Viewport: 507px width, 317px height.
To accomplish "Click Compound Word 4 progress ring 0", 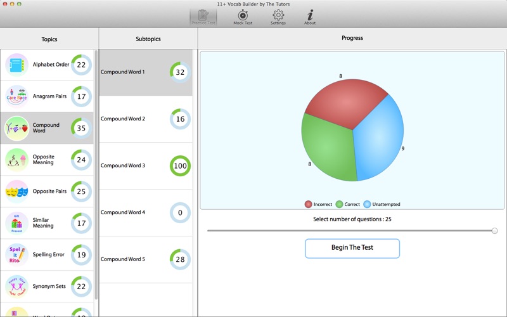I will point(180,212).
